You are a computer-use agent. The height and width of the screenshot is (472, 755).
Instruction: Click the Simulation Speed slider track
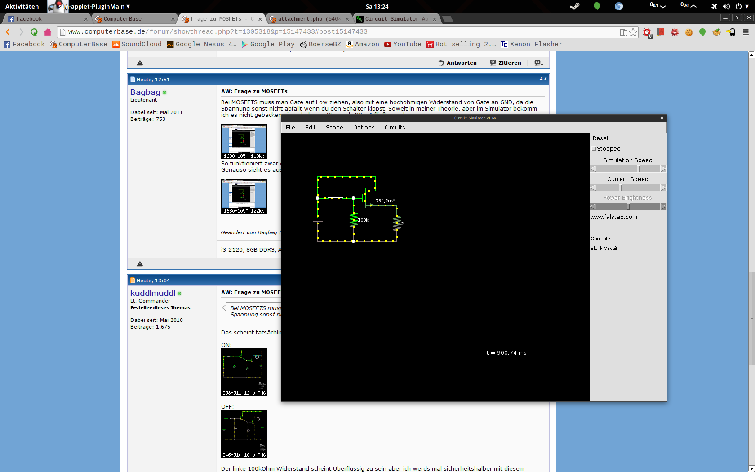click(628, 169)
